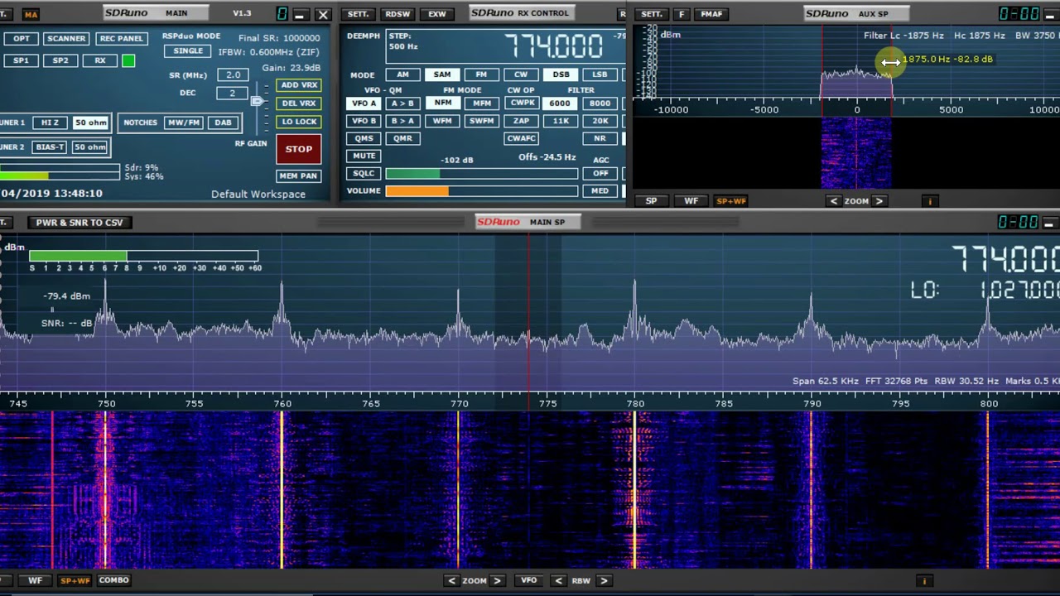This screenshot has width=1060, height=596.
Task: Open DEC 2 decimation selector
Action: click(x=233, y=94)
